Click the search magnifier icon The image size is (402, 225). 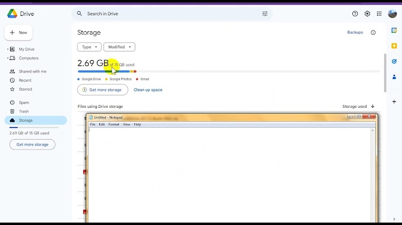pos(79,14)
